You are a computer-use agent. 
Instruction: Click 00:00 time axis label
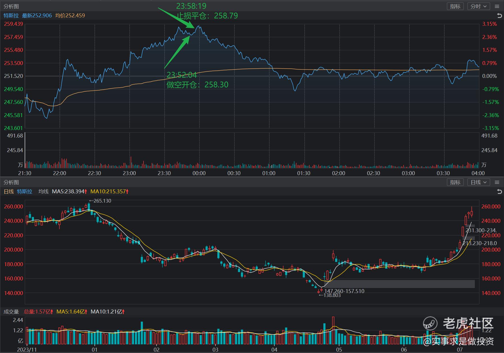199,173
